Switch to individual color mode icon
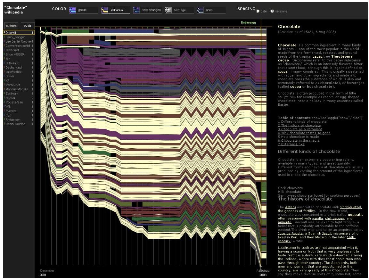The height and width of the screenshot is (280, 369). pos(104,10)
